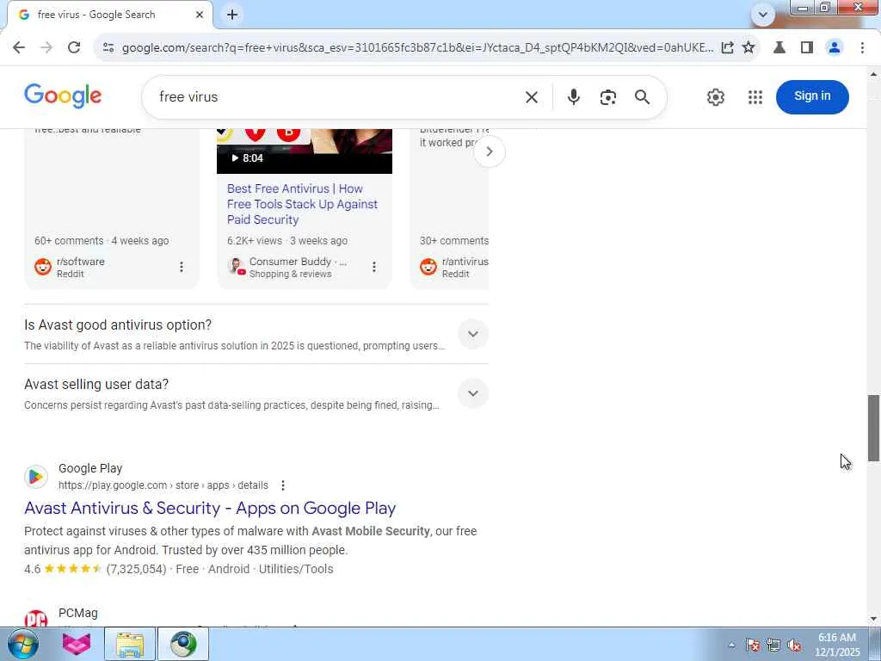Click the '6.2K+ views · 3 weeks ago' text
Screen dimensions: 881x661
[x=287, y=241]
